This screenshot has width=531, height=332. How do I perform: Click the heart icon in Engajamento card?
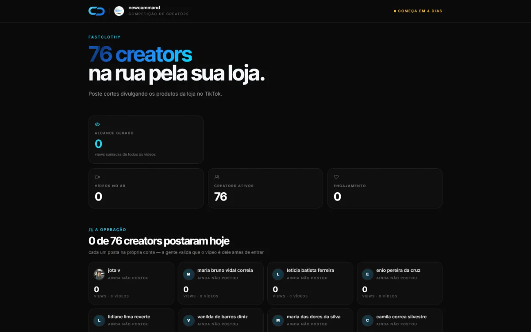click(x=336, y=177)
